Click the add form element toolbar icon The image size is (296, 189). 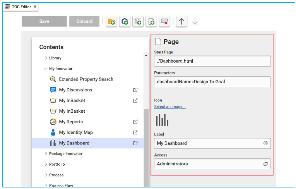tap(138, 22)
